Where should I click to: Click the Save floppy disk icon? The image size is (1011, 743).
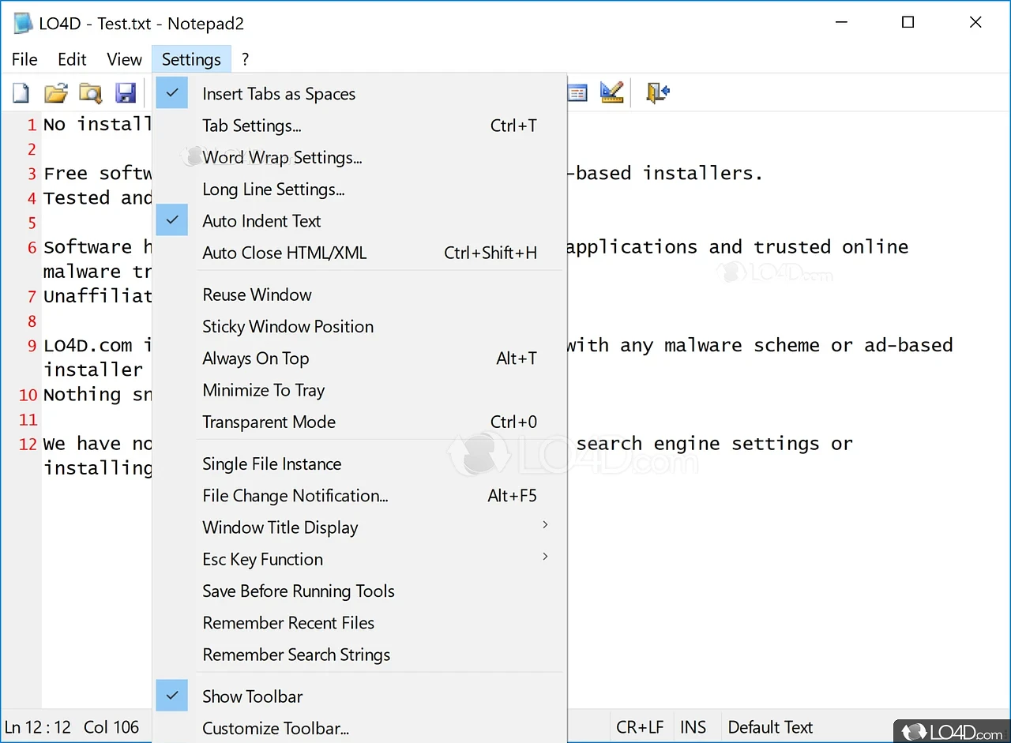[126, 93]
